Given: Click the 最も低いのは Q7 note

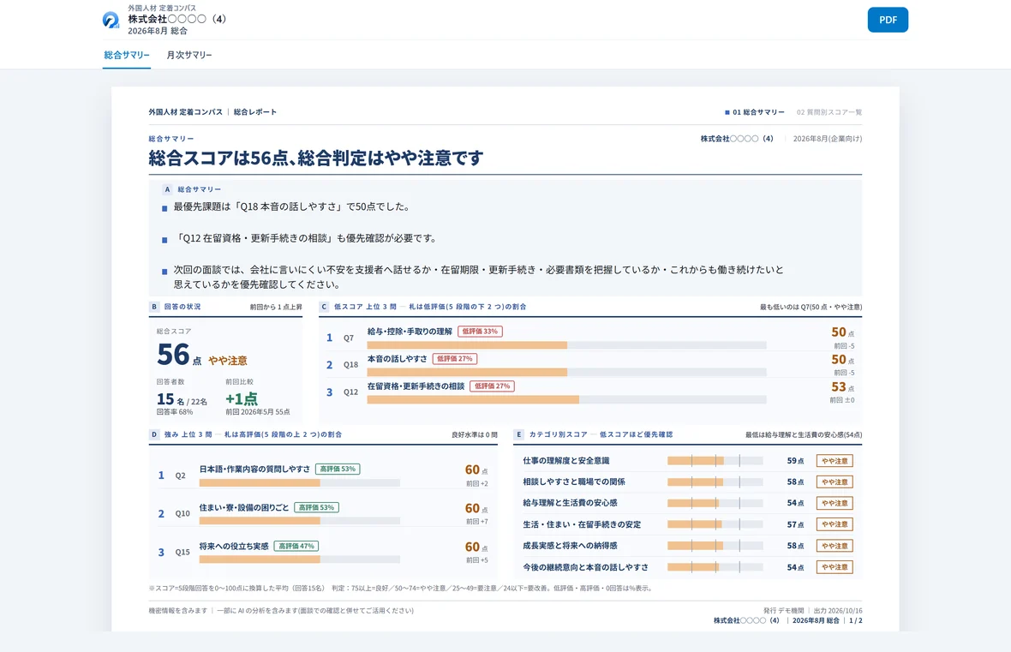Looking at the screenshot, I should click(x=811, y=307).
